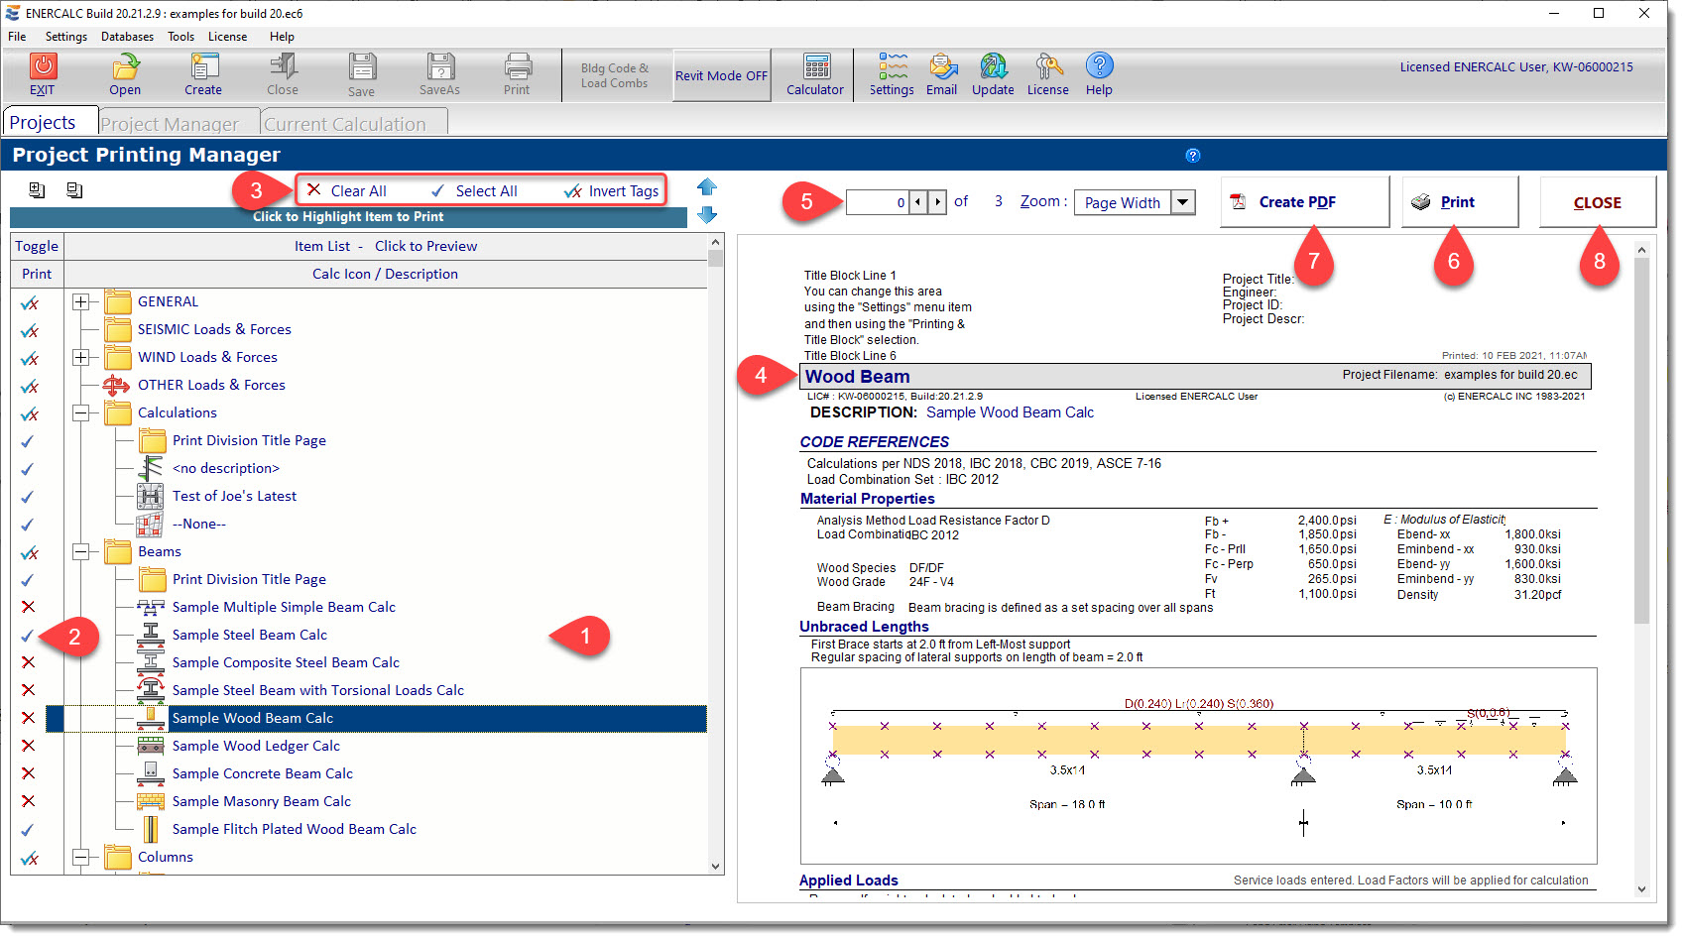Switch to the Project Manager tab
Screen dimensions: 1683x940
(x=170, y=123)
